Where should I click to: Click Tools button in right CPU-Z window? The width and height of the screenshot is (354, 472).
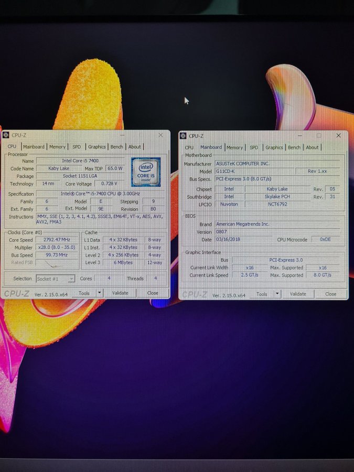262,294
